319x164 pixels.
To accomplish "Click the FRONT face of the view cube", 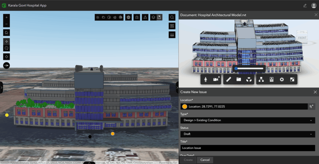I will click(302, 38).
